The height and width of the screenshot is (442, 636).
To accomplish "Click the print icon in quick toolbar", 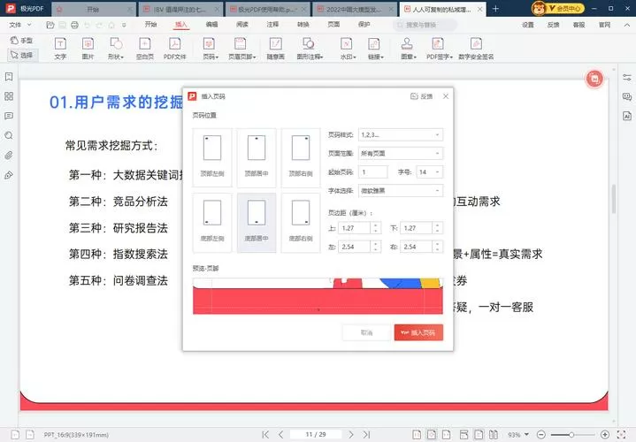I will click(x=74, y=25).
